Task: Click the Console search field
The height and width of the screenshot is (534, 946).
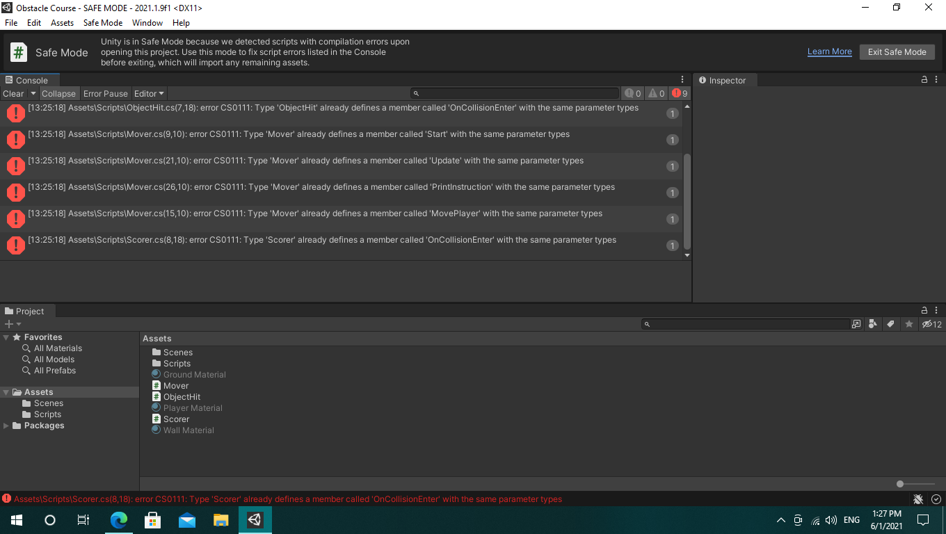Action: [x=515, y=93]
